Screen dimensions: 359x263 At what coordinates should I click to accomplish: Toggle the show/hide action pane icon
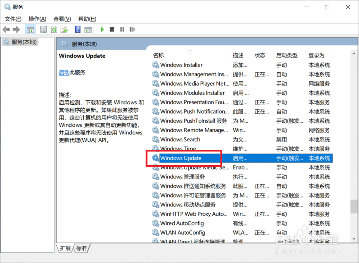pos(88,30)
